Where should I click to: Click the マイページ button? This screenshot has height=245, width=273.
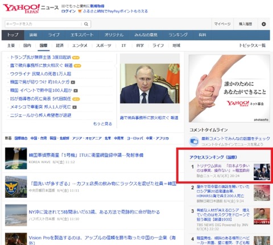click(x=222, y=24)
